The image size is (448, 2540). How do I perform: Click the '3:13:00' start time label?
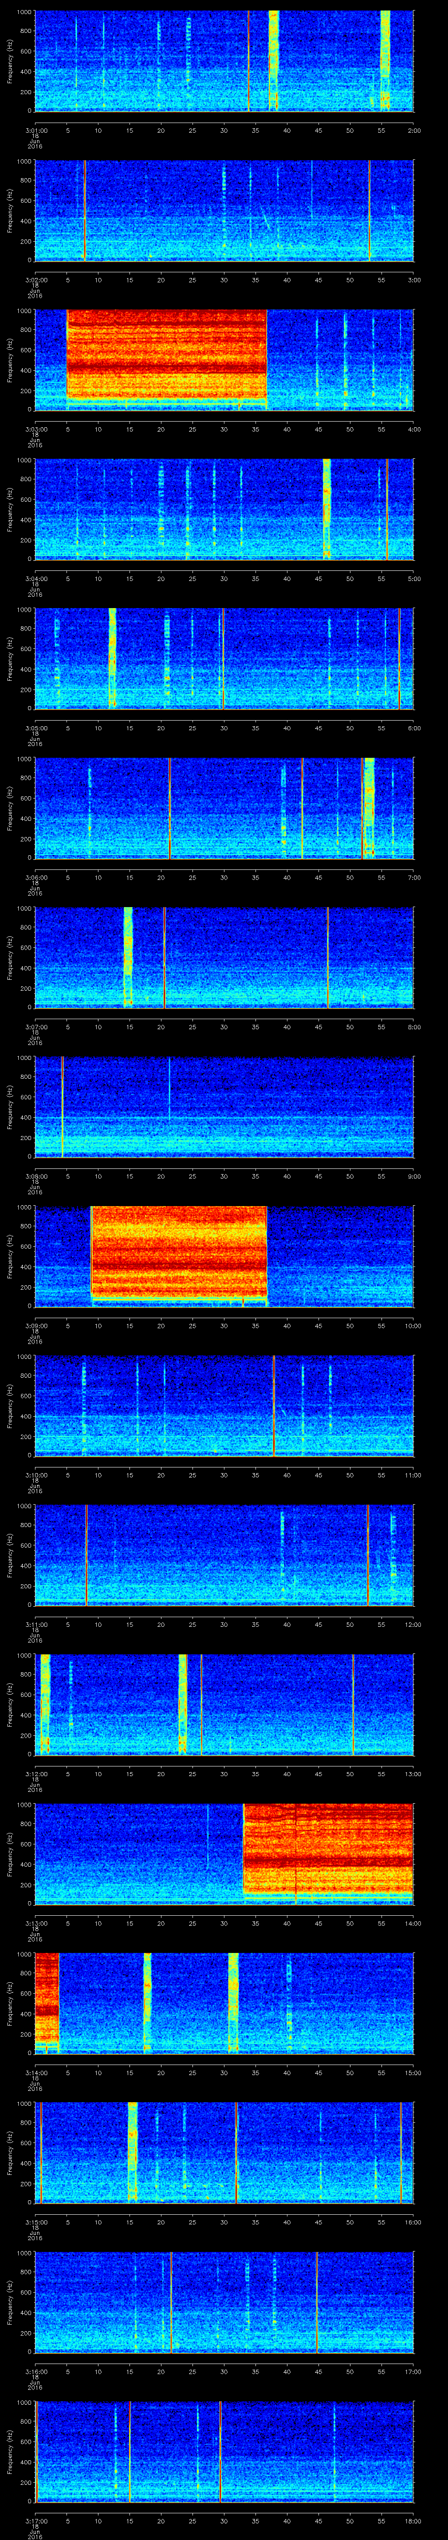click(35, 1923)
